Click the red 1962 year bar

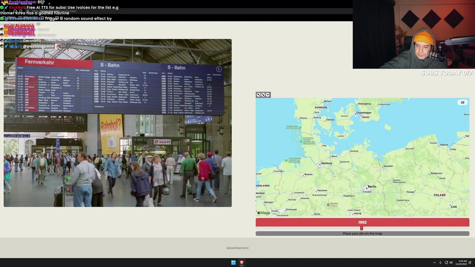pyautogui.click(x=363, y=222)
